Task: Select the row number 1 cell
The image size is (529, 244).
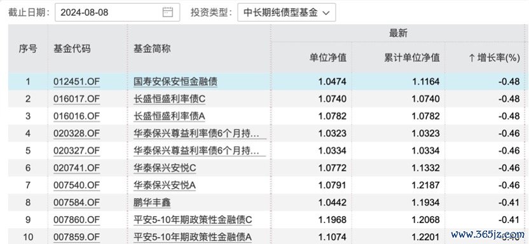Action: coord(28,81)
